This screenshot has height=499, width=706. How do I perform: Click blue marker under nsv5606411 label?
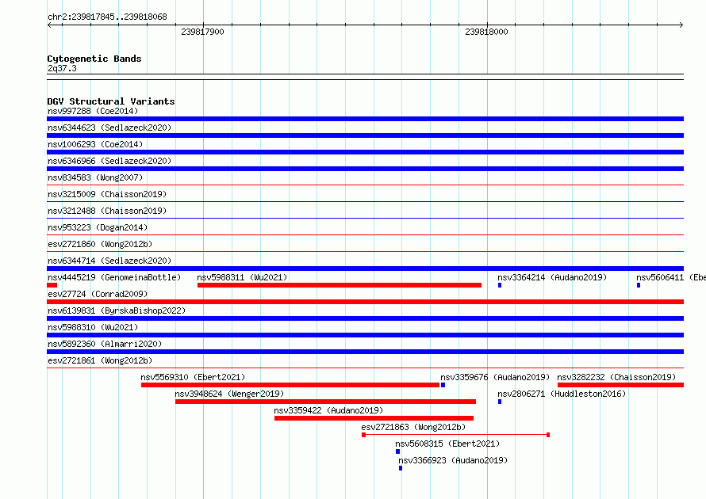click(x=639, y=285)
